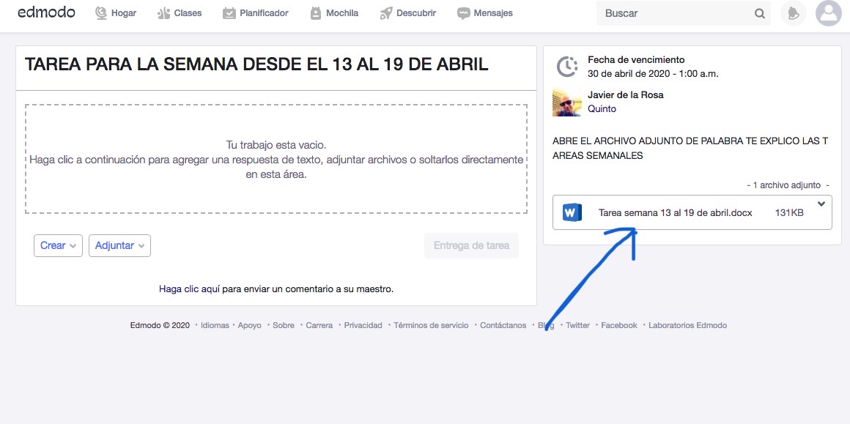
Task: Click the Descubrir rocket icon
Action: (386, 13)
